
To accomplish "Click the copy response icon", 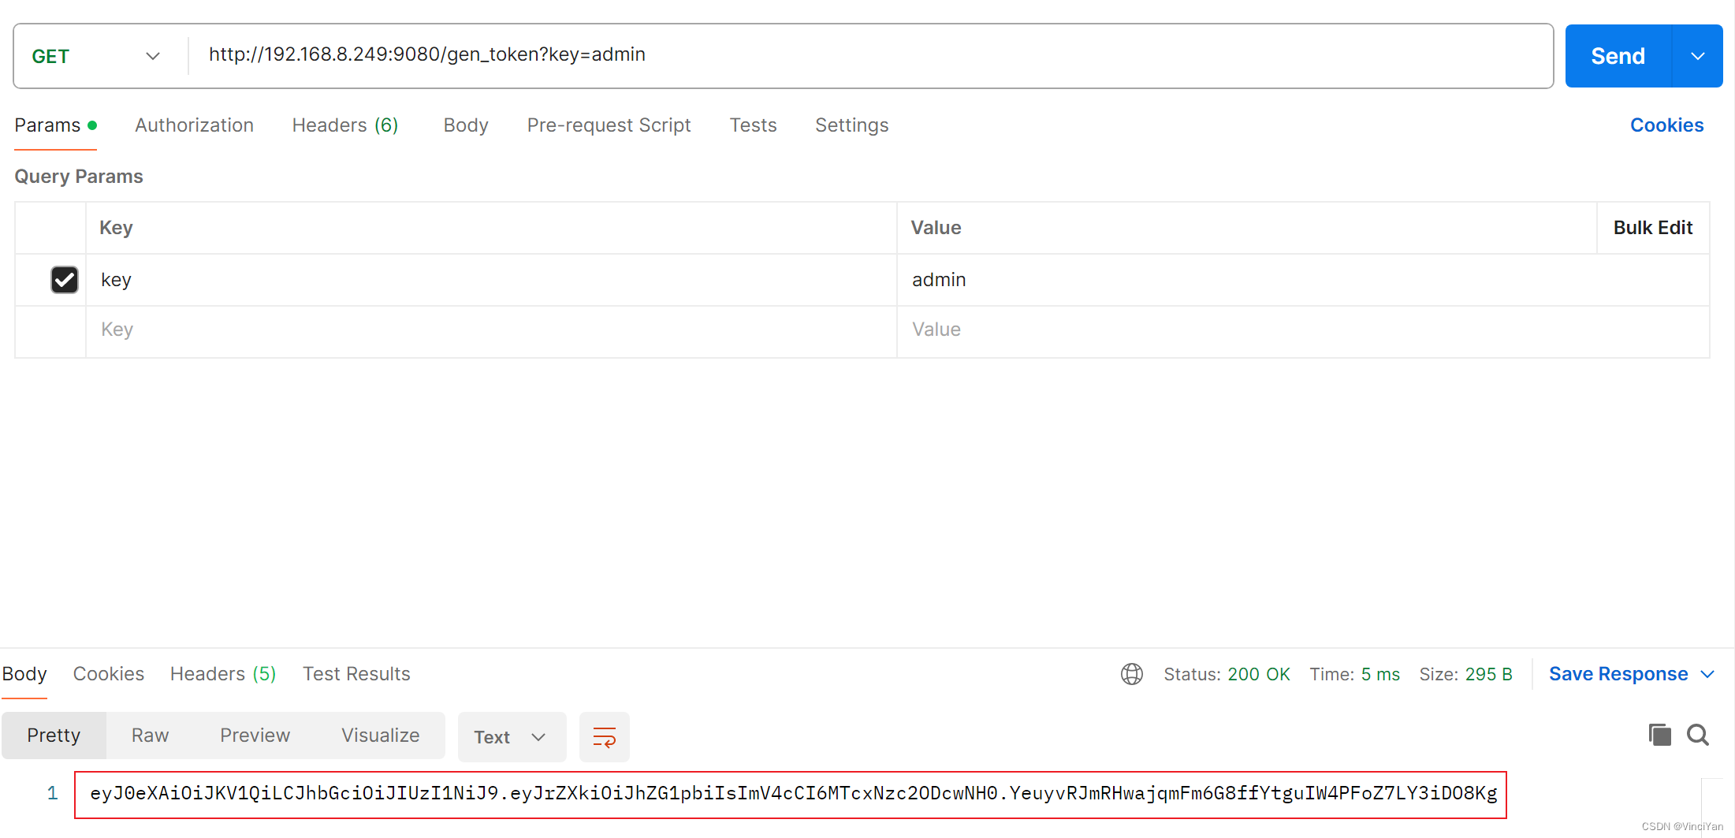I will pyautogui.click(x=1659, y=735).
